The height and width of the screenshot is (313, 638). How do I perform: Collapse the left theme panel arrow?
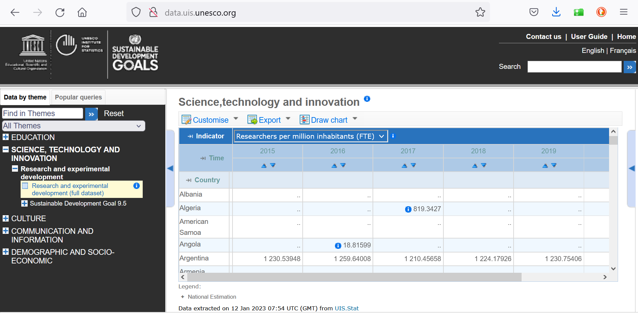170,168
